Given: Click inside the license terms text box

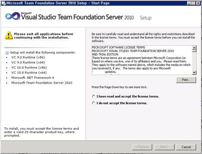Looking at the screenshot, I should [x=142, y=60].
